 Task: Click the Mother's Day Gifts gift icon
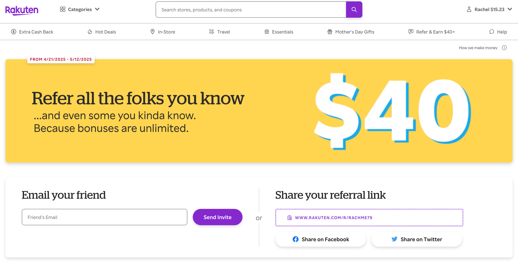tap(330, 32)
